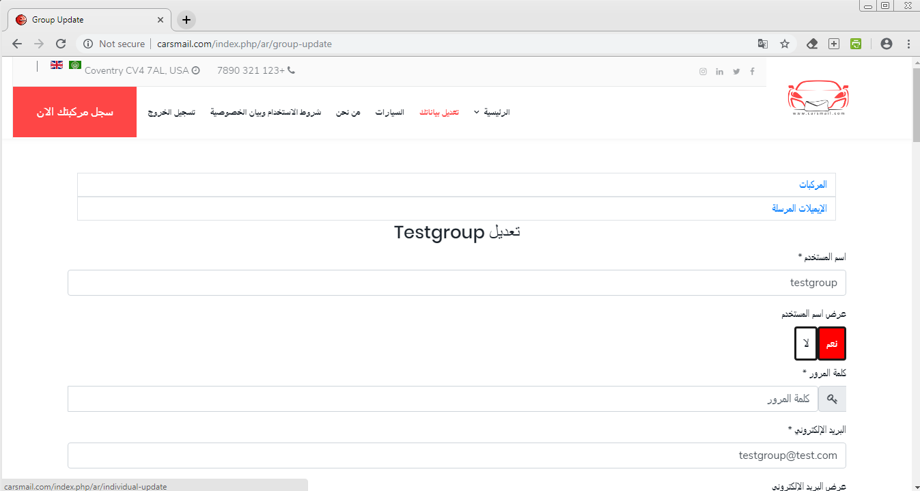Open the Facebook icon link

(x=753, y=72)
